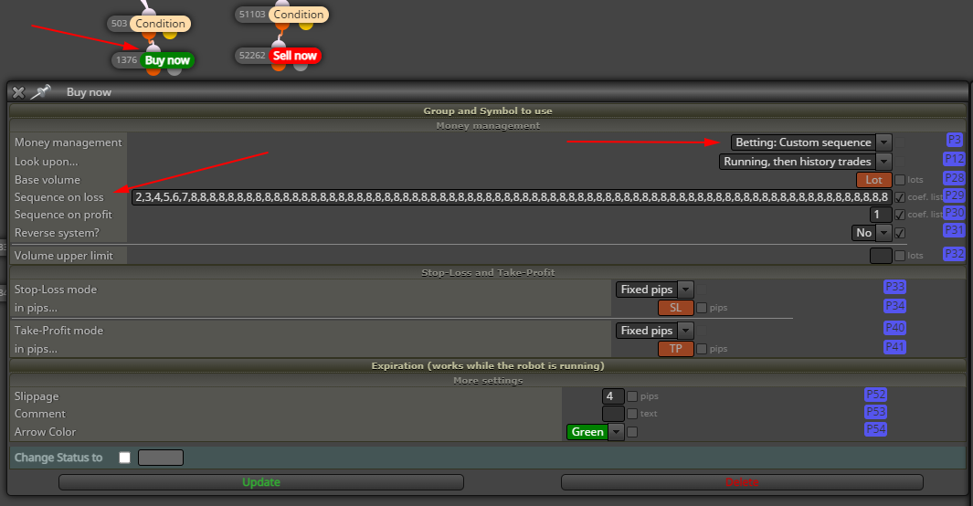
Task: Toggle the Stop-Loss pips checkbox
Action: [x=702, y=308]
